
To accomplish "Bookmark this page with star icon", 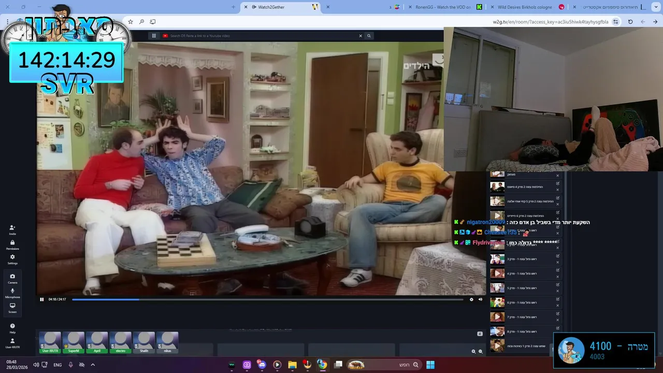I will (131, 22).
